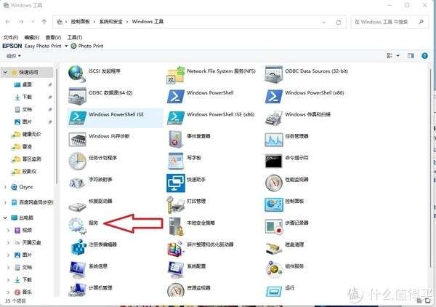Expand the 百度网盘同步空间 node
The height and width of the screenshot is (307, 436).
5,202
